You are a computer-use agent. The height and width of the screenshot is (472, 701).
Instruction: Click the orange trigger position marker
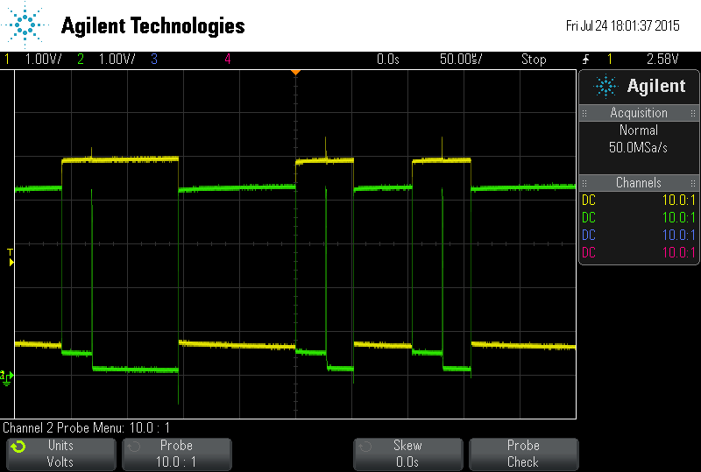tap(295, 72)
